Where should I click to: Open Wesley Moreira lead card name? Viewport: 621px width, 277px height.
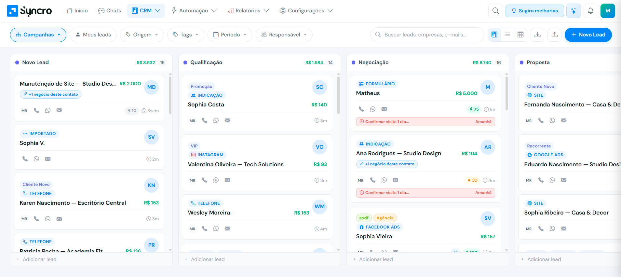point(209,213)
